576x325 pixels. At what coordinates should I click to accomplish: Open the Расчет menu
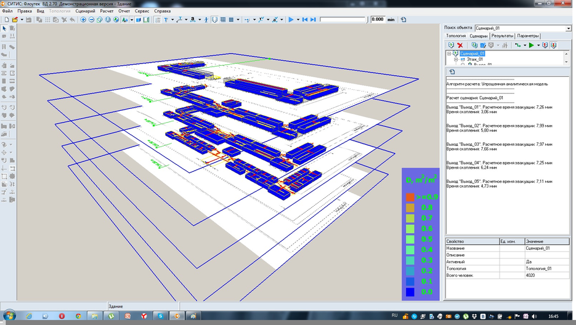tap(106, 11)
